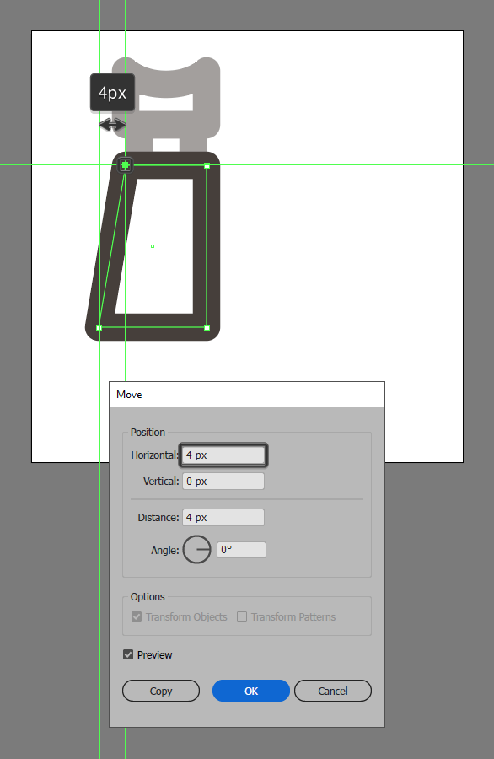Select the light grey handle shape on top
This screenshot has height=759, width=494.
click(x=166, y=104)
